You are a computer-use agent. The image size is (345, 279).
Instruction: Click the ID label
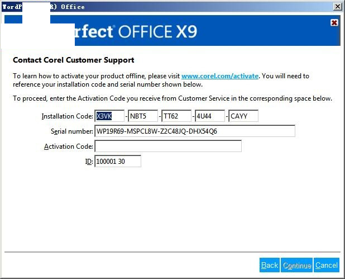point(89,162)
